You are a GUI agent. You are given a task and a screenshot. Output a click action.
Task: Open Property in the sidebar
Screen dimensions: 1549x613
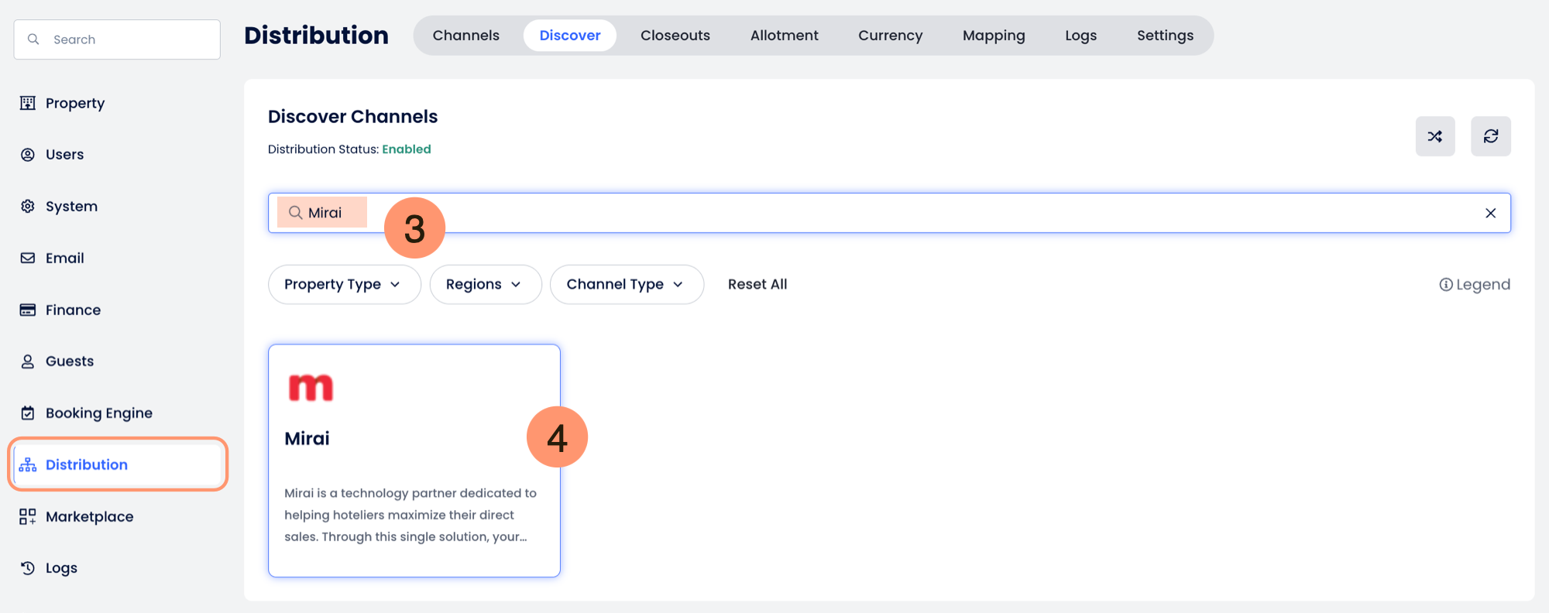click(74, 103)
